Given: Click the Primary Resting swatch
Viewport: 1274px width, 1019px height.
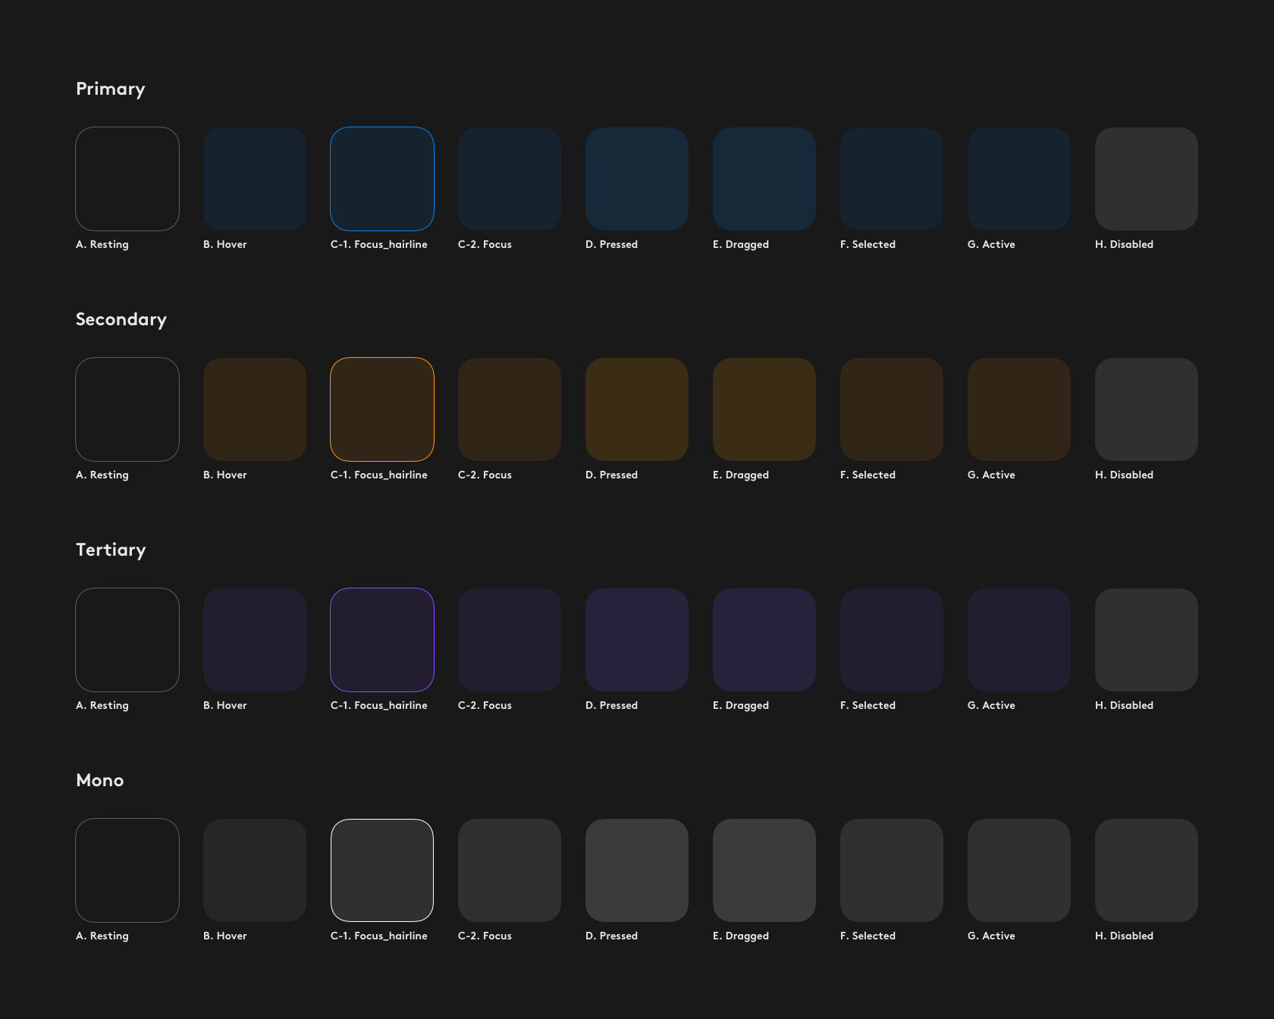Looking at the screenshot, I should [127, 179].
